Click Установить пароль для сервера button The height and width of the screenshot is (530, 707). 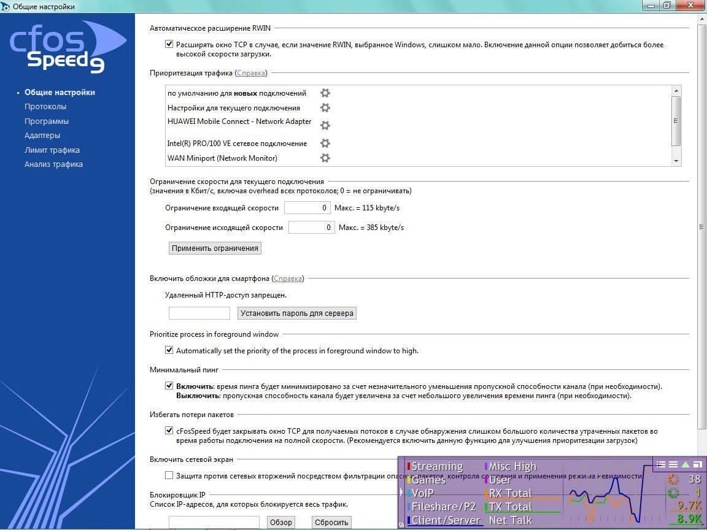click(x=296, y=313)
